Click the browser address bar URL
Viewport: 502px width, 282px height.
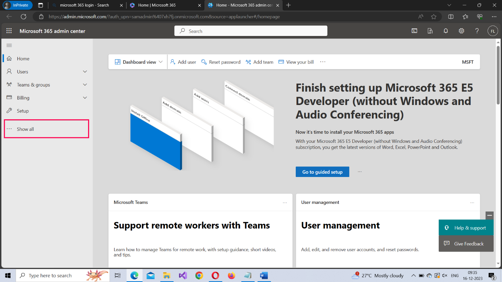point(164,16)
